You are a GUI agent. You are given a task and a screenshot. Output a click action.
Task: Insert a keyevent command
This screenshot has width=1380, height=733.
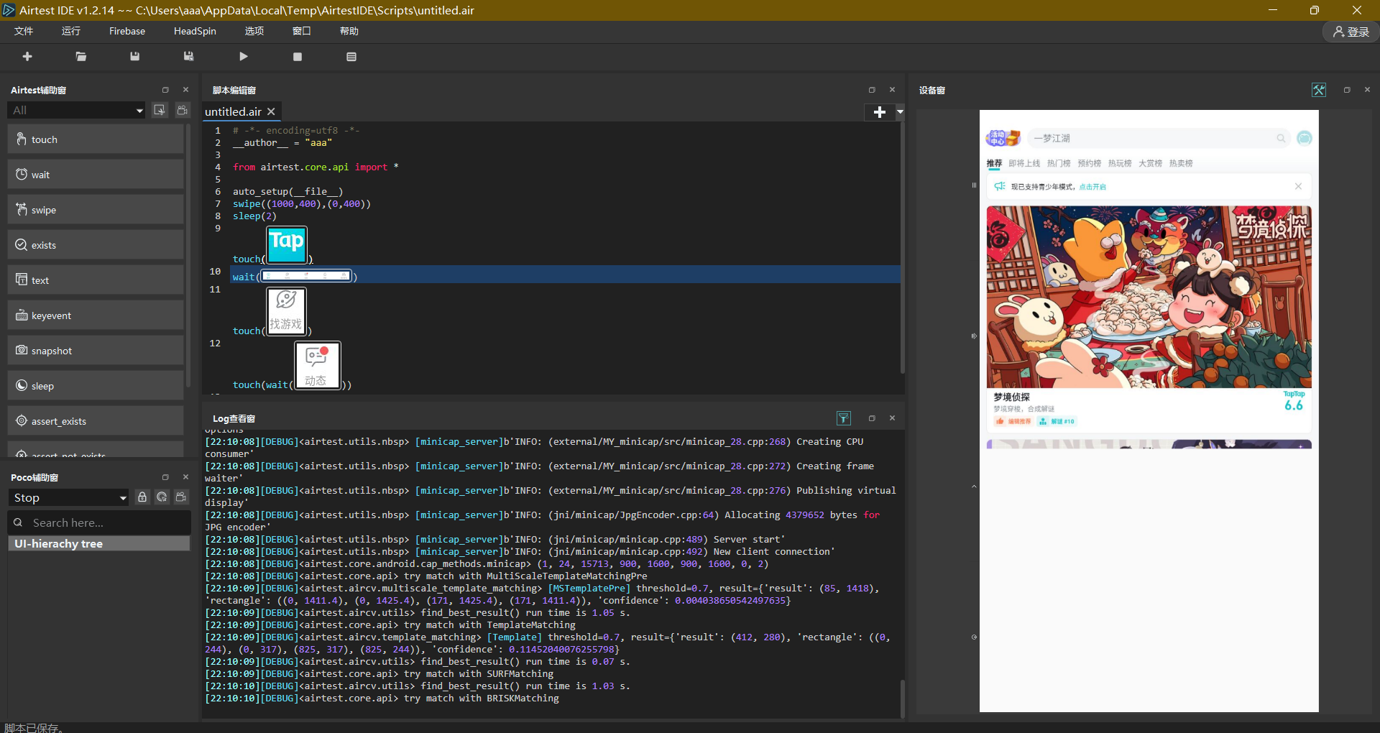(x=96, y=315)
